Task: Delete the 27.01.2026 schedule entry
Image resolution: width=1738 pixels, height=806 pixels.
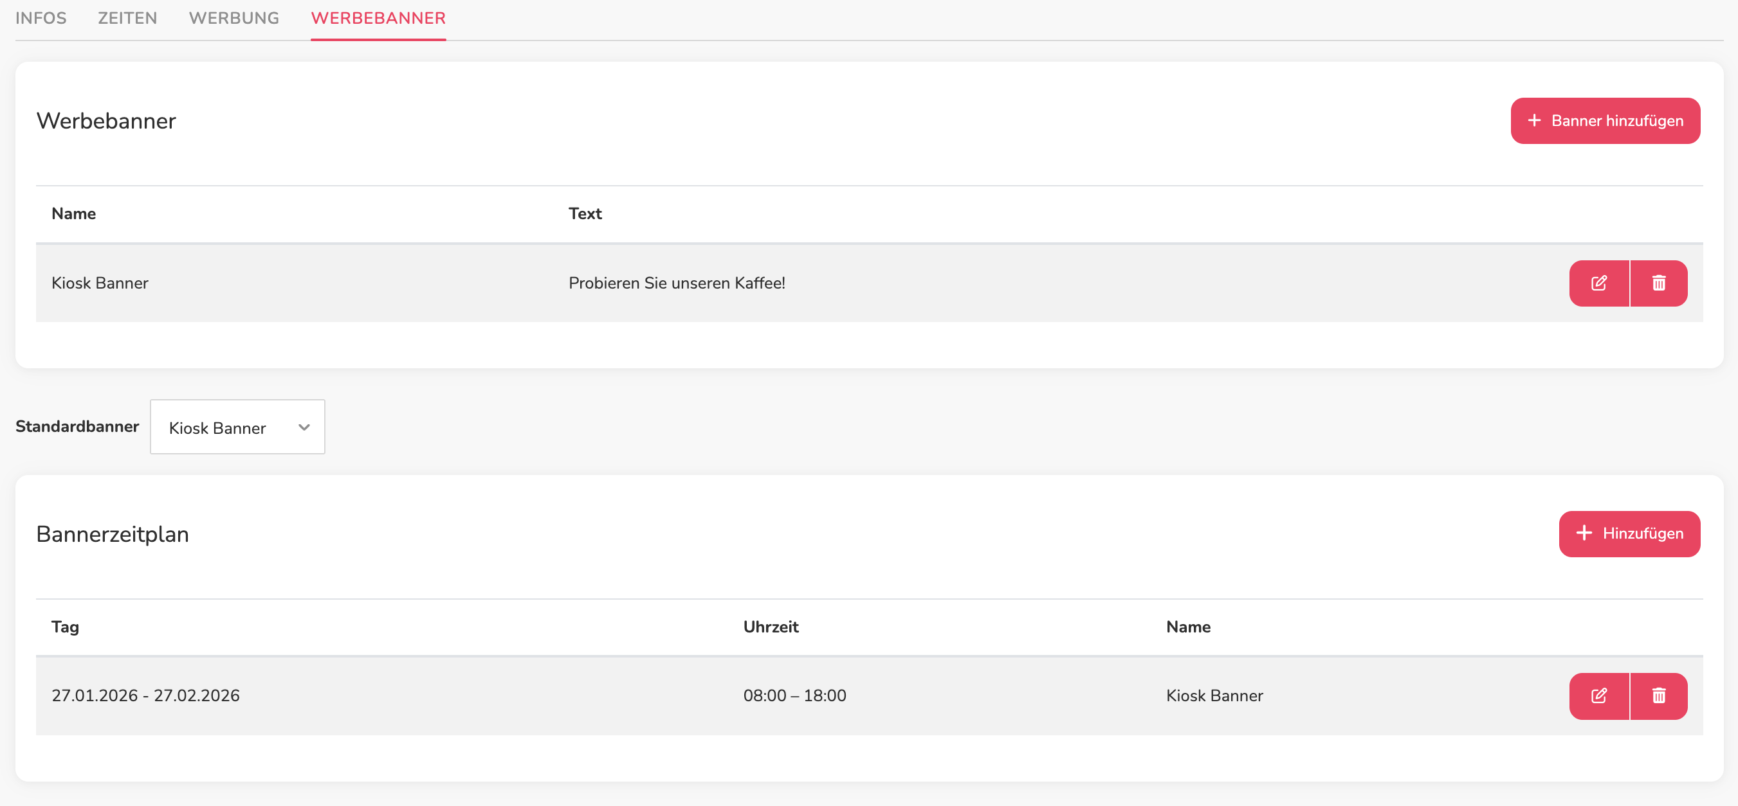Action: [1659, 696]
